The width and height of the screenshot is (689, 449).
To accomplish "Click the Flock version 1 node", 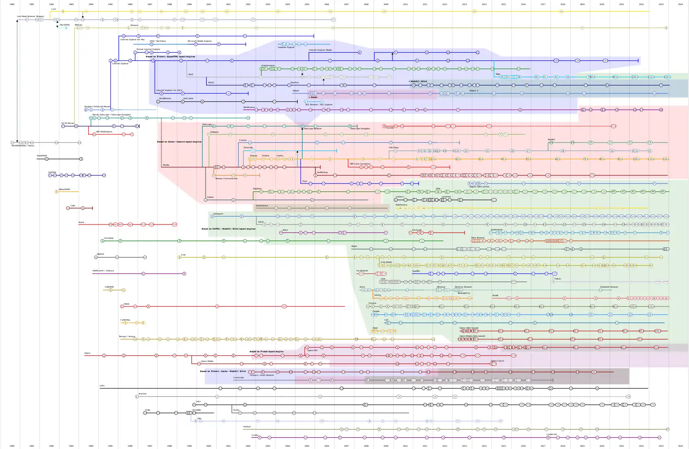I will (x=351, y=183).
